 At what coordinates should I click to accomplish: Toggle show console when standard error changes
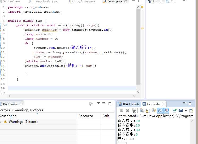(x=166, y=111)
